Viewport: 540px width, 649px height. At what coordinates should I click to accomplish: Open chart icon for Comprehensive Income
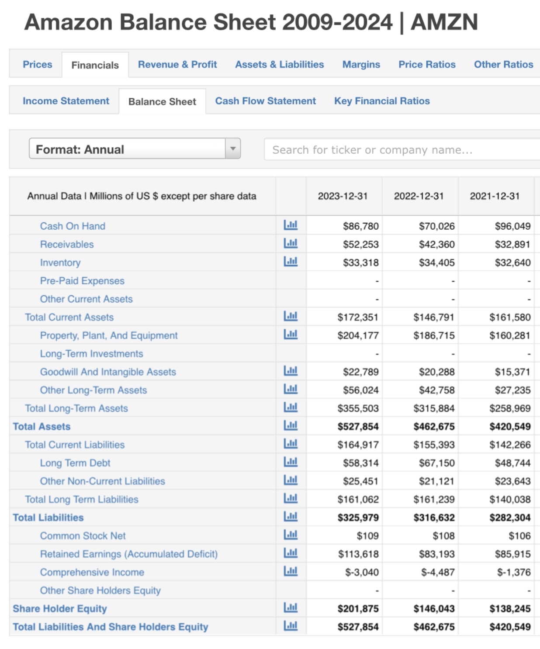pyautogui.click(x=291, y=571)
